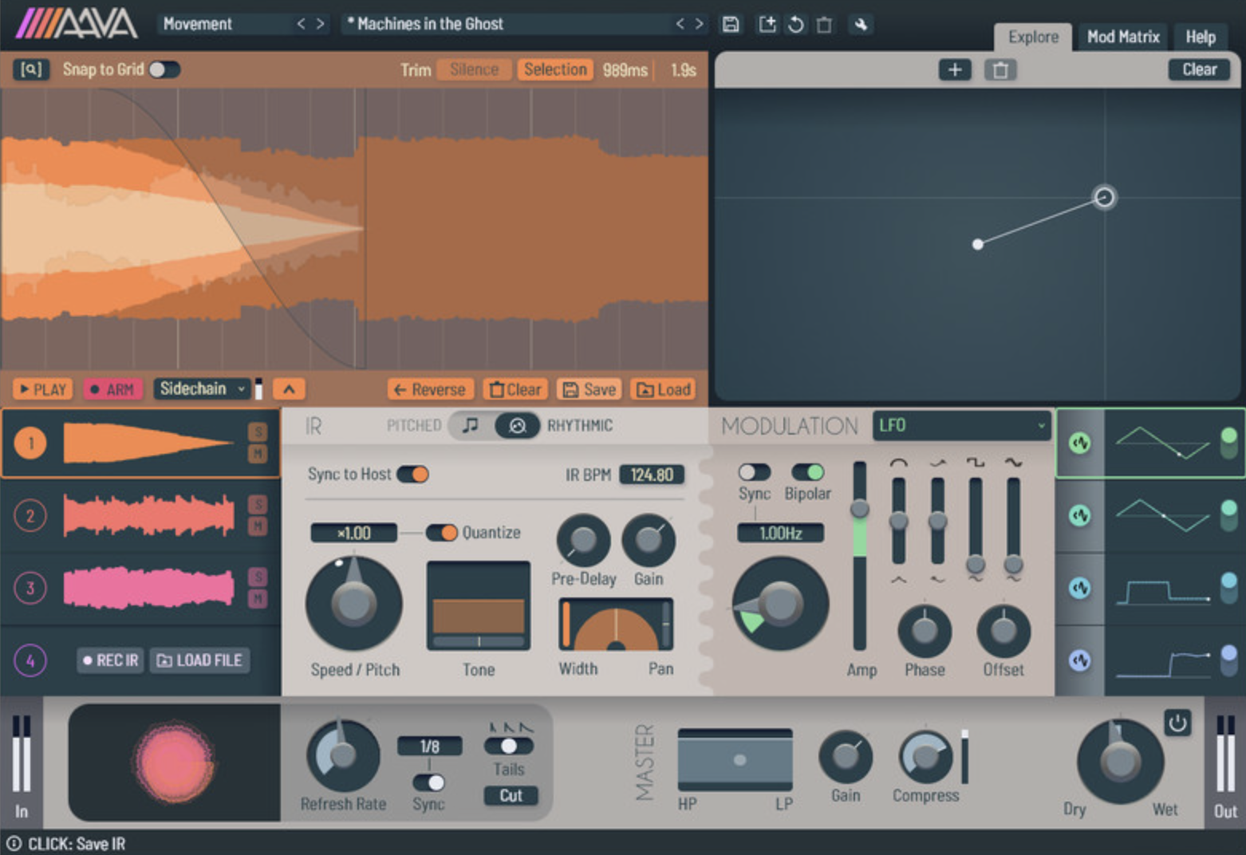The height and width of the screenshot is (855, 1246).
Task: Expand with the up-chevron beside Sidechain
Action: click(289, 389)
